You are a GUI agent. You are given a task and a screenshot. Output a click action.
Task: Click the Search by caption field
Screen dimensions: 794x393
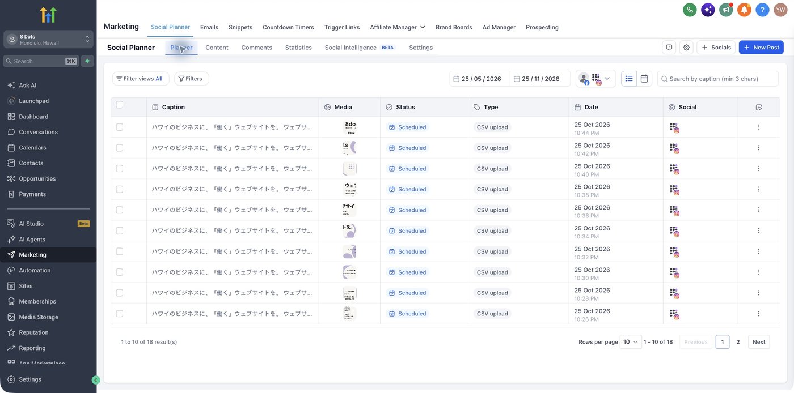718,79
